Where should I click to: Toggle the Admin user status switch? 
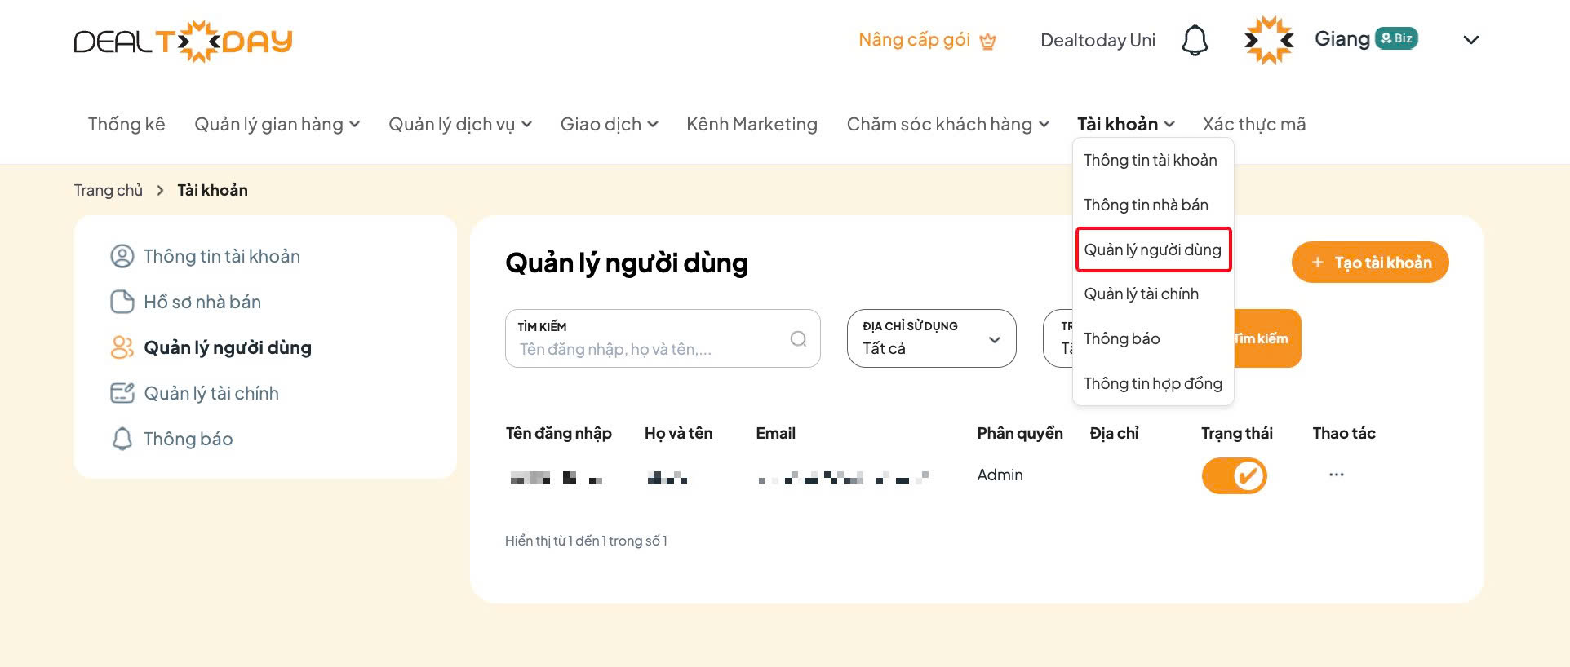1234,475
